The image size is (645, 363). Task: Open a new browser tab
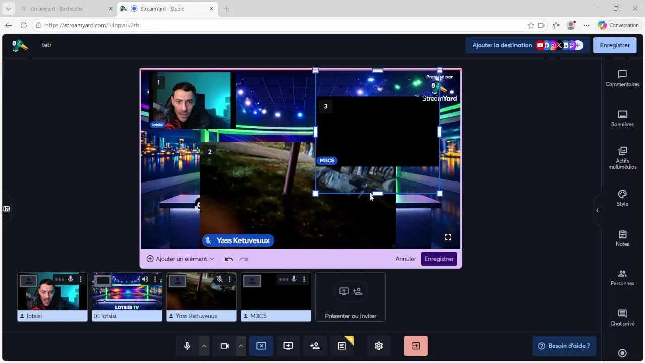pos(226,9)
